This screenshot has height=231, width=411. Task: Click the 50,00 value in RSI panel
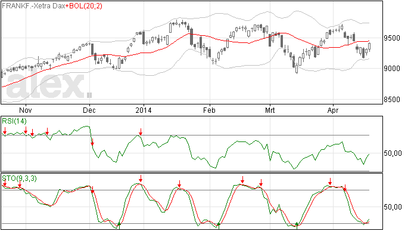click(x=393, y=153)
